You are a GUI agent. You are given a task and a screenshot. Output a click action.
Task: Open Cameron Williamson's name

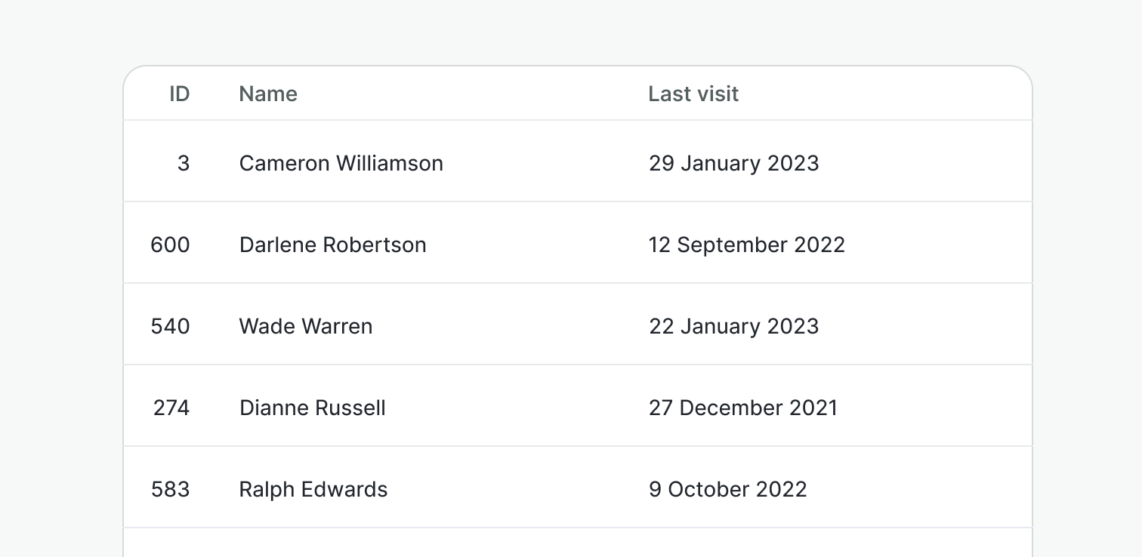tap(341, 163)
